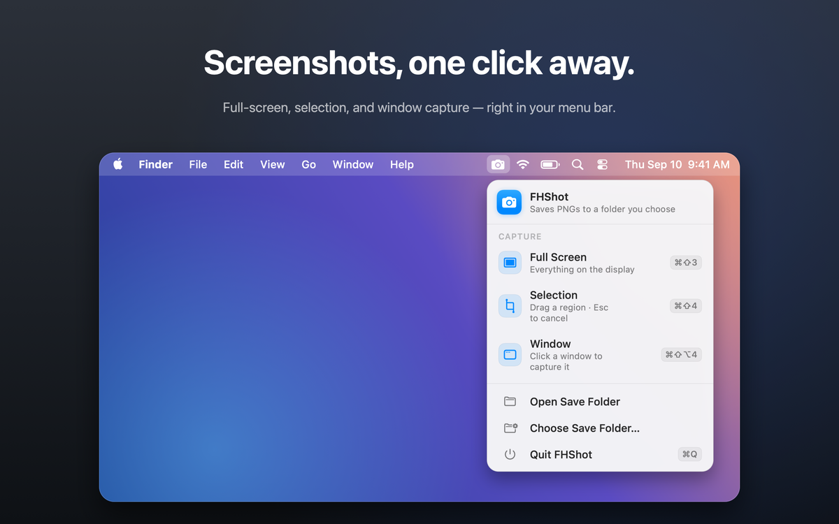Click the Thu Sep 10 9:41 AM clock
Viewport: 839px width, 524px height.
tap(677, 164)
